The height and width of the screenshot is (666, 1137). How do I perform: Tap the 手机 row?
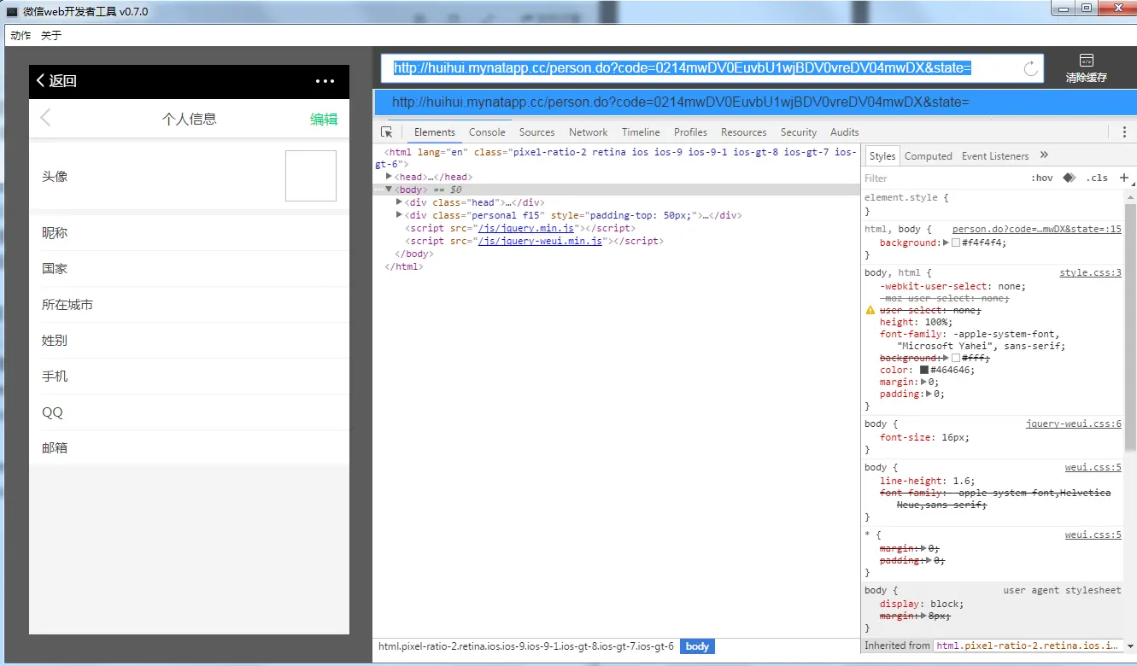coord(189,376)
